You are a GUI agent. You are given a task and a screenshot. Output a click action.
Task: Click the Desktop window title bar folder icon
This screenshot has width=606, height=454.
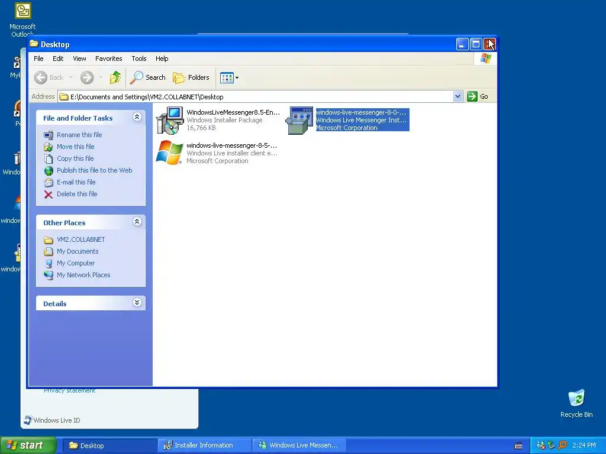coord(34,44)
